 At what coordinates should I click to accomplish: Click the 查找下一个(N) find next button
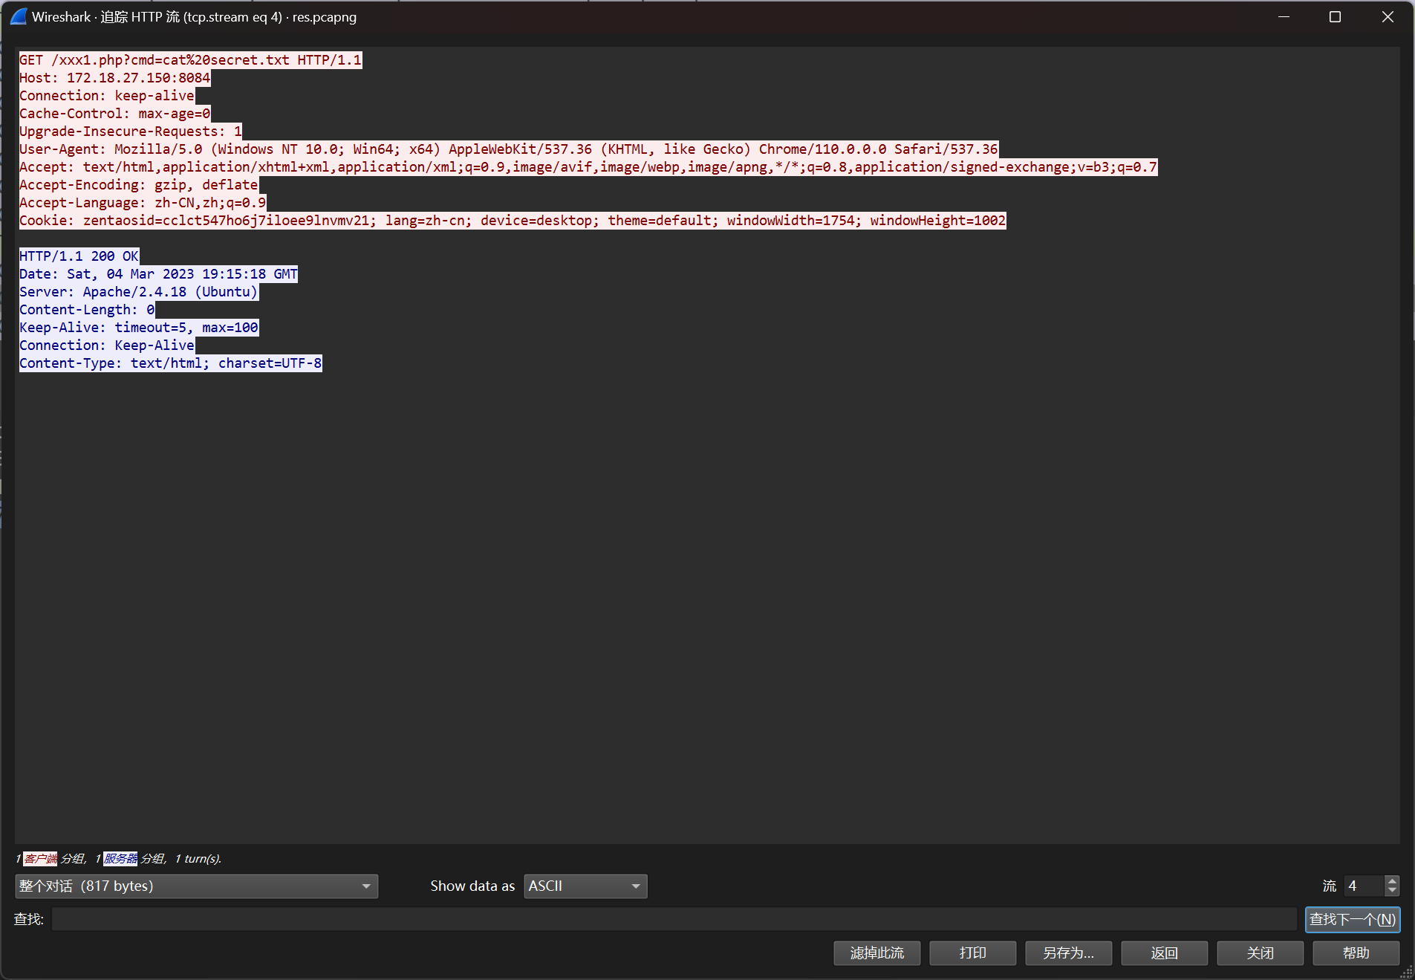[1353, 919]
